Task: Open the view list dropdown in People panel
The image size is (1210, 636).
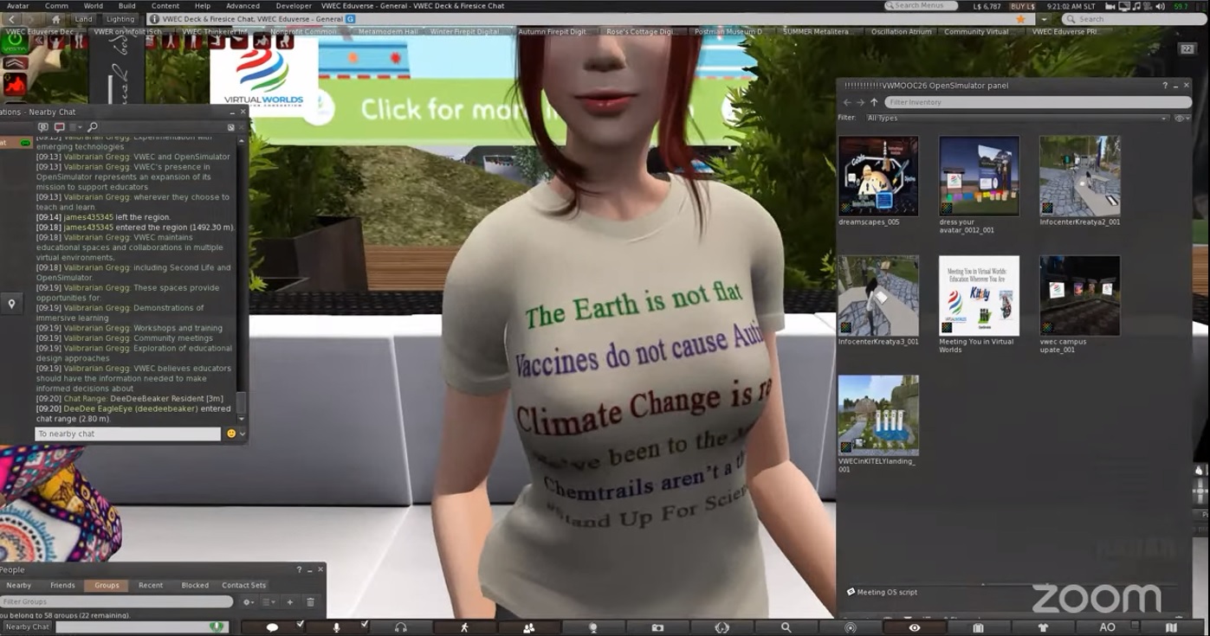Action: [x=269, y=602]
